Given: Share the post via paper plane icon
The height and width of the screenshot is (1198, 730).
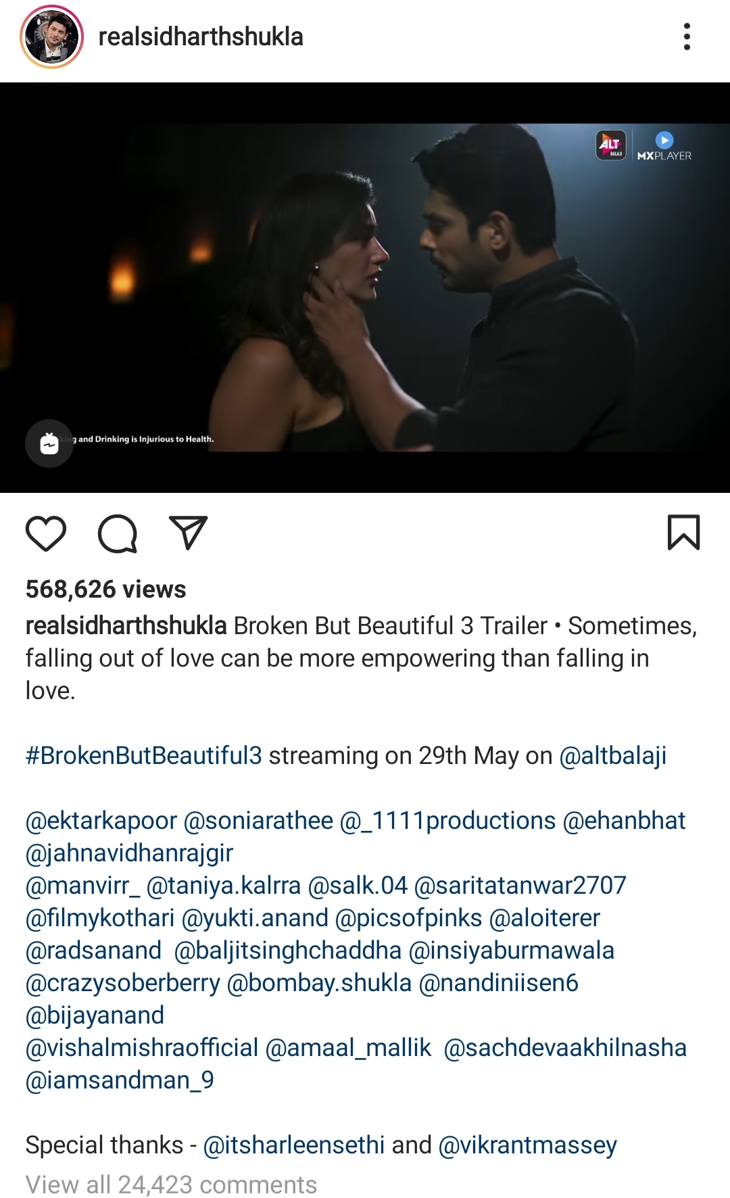Looking at the screenshot, I should click(x=188, y=533).
